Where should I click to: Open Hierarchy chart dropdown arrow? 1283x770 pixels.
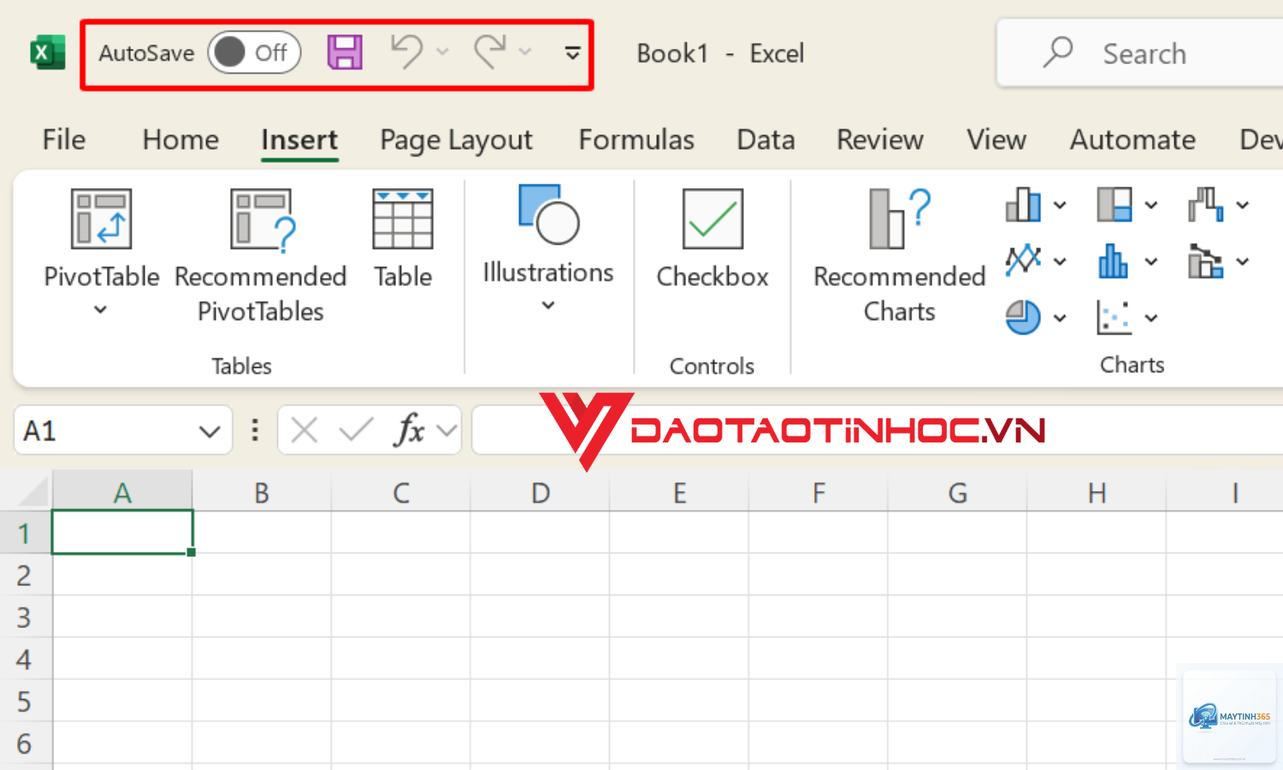tap(1151, 205)
